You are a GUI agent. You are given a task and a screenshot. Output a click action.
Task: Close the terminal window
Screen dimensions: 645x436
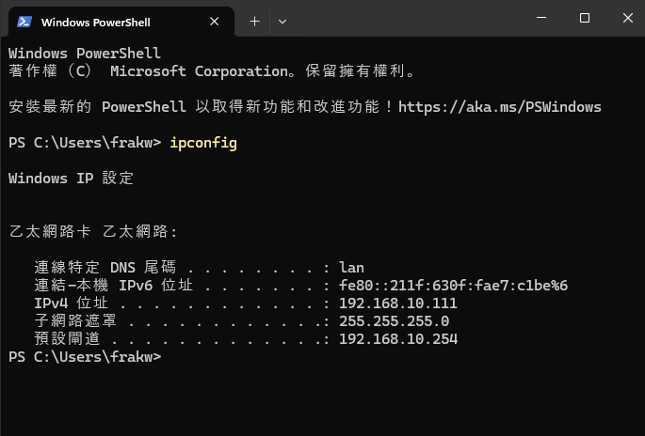(624, 18)
